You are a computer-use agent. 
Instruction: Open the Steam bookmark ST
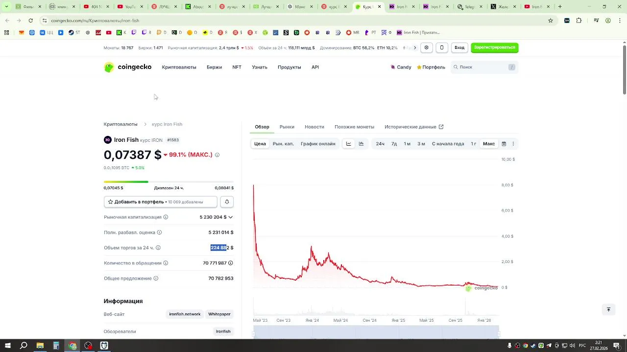pos(74,33)
